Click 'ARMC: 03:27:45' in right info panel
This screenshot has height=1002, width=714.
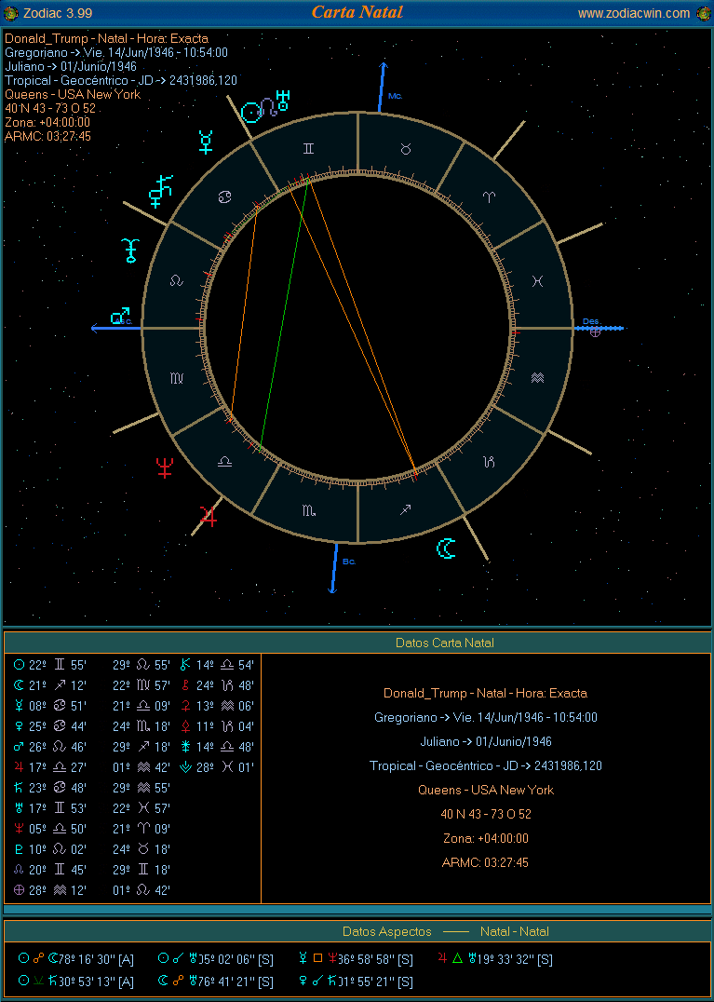pos(485,862)
